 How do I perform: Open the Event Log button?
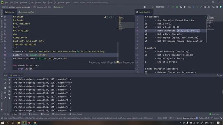click(x=214, y=114)
